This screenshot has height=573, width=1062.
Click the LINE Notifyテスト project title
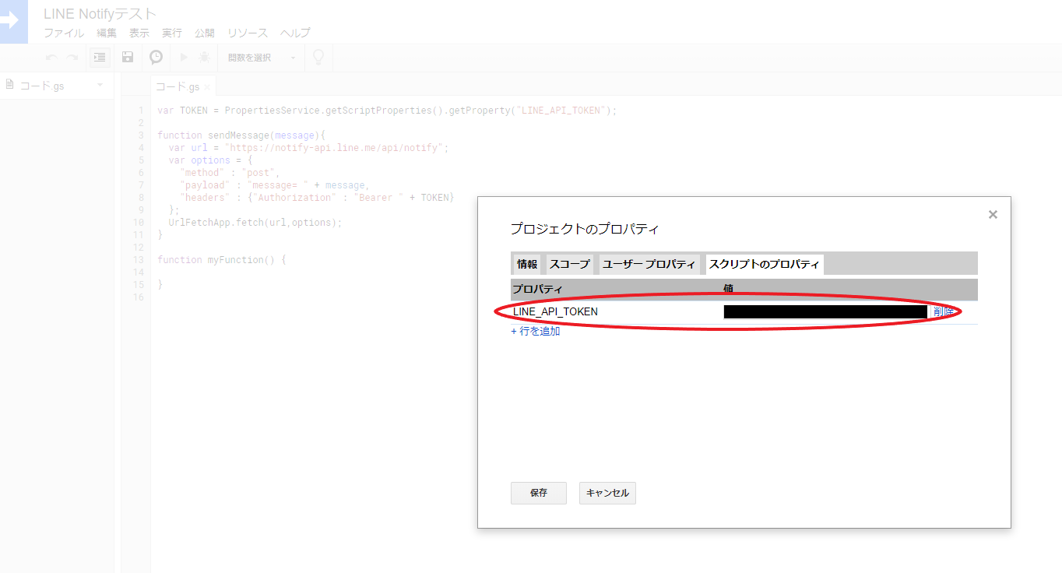pyautogui.click(x=100, y=13)
